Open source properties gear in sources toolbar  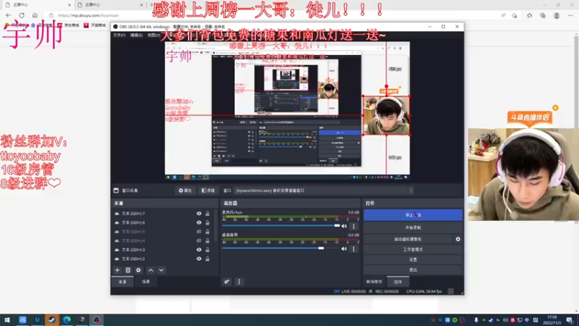138,270
